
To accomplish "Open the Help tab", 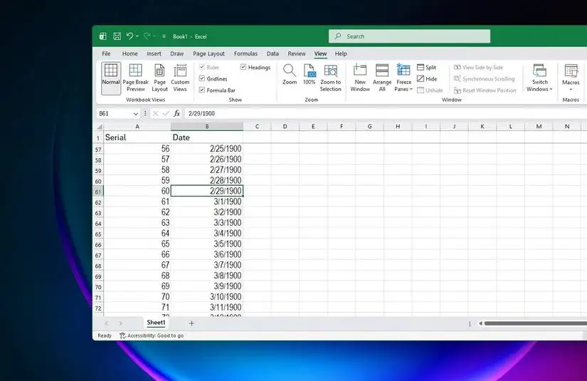I will pos(341,53).
